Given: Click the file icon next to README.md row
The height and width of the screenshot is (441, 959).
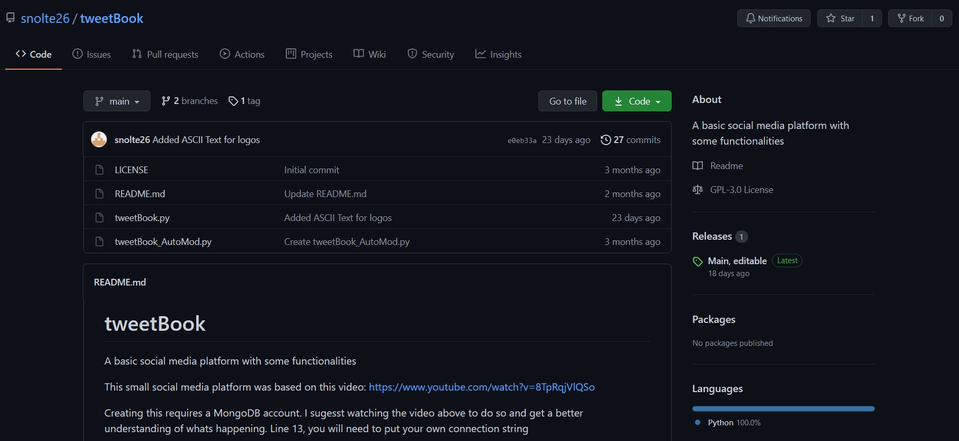Looking at the screenshot, I should tap(99, 194).
